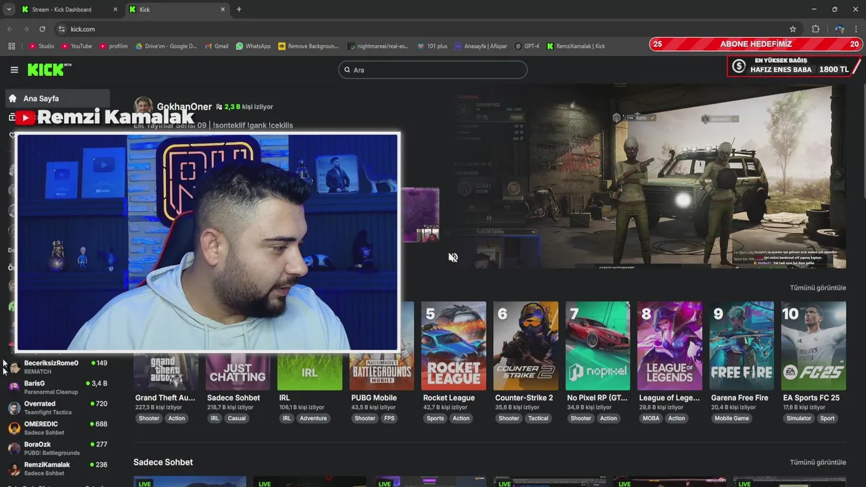This screenshot has height=487, width=866.
Task: Open Overrated channel in sidebar
Action: point(58,407)
